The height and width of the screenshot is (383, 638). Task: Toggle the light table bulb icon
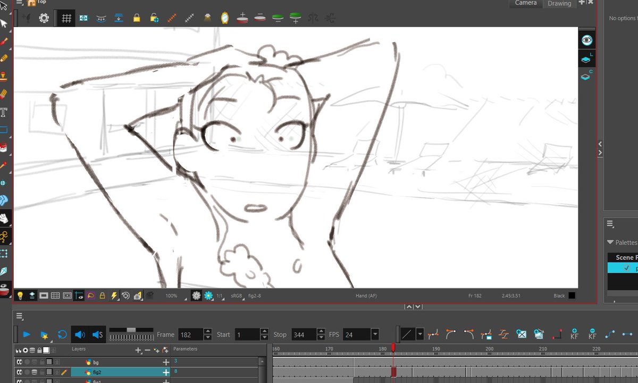[20, 296]
